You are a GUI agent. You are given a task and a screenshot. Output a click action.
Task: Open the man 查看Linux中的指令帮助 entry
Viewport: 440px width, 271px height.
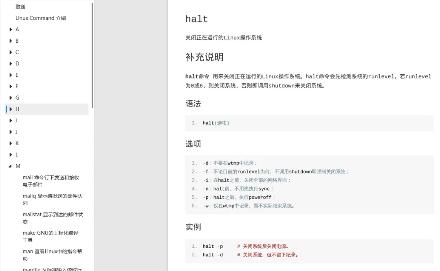tap(53, 255)
